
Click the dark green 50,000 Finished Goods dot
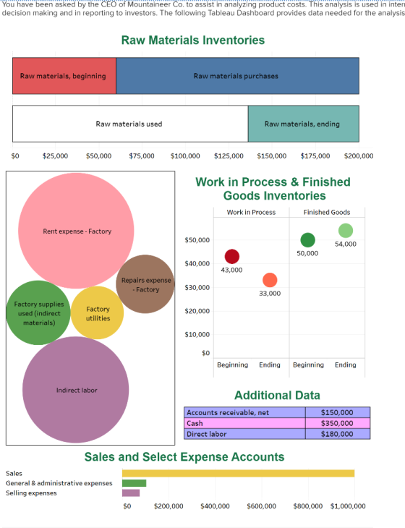307,240
